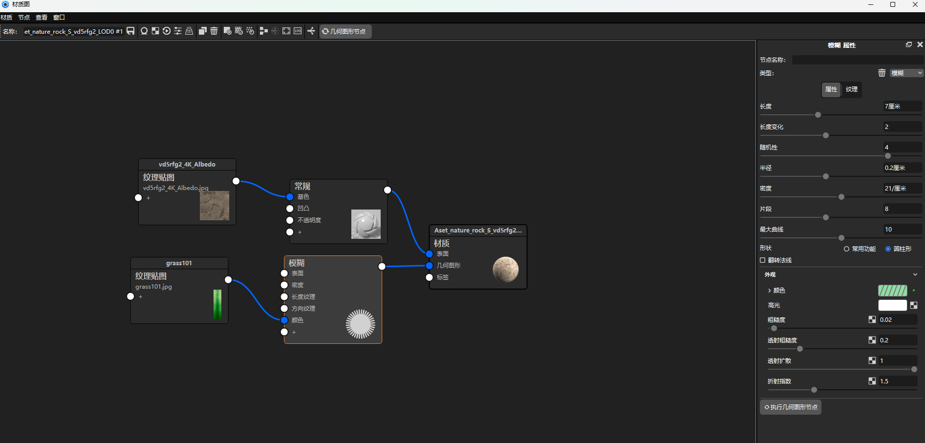
Task: Enable the 翻转法线 checkbox
Action: pos(763,260)
